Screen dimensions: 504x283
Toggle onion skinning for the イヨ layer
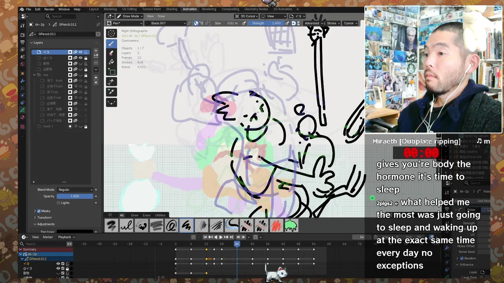pyautogui.click(x=75, y=52)
